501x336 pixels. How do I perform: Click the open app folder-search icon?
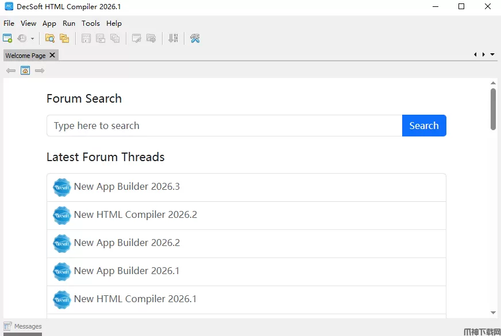[x=50, y=38]
